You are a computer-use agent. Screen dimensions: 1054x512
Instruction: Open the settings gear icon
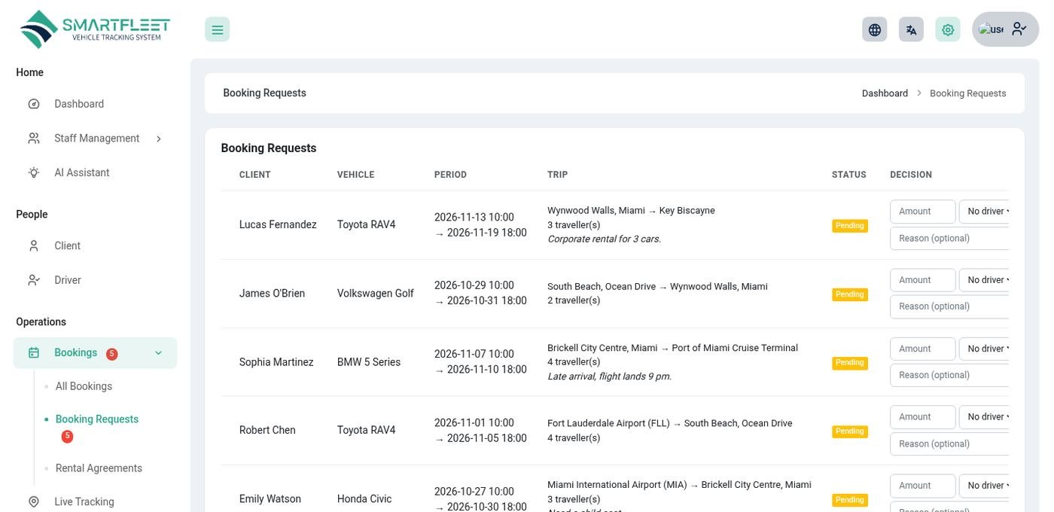pyautogui.click(x=948, y=29)
